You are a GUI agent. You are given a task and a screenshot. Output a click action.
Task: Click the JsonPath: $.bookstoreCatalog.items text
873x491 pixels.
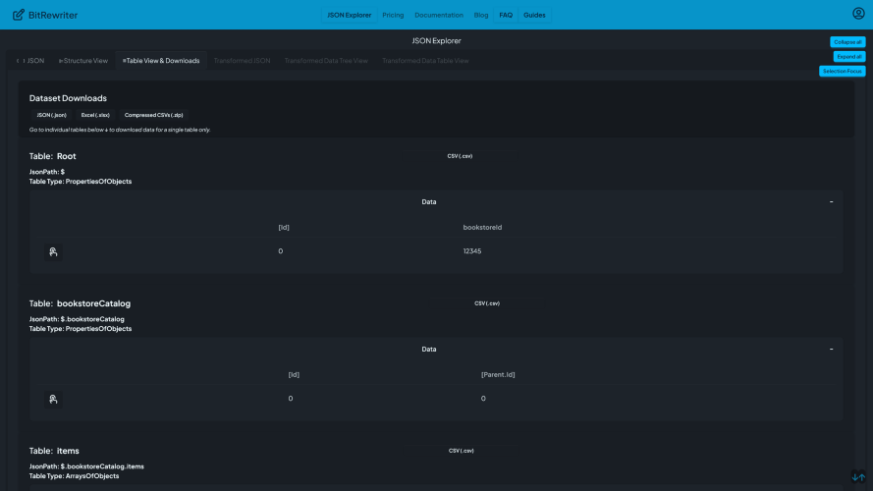tap(86, 466)
